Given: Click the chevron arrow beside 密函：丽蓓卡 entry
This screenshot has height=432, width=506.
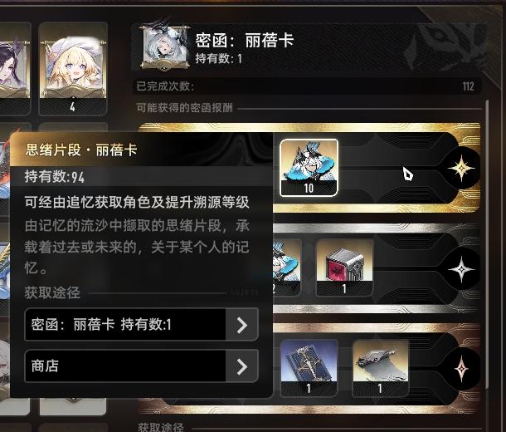Looking at the screenshot, I should coord(241,325).
